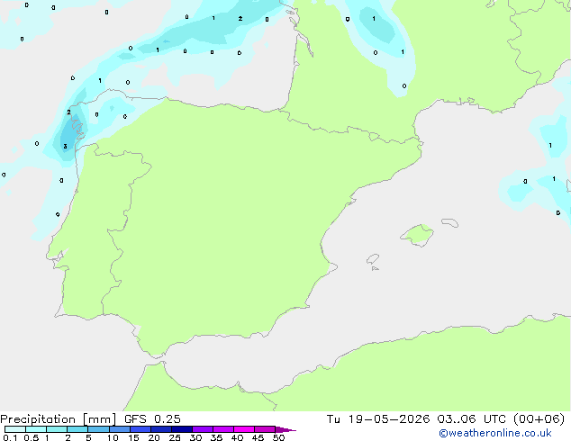Click the "Tu 19-05-2026" date text

tap(378, 419)
